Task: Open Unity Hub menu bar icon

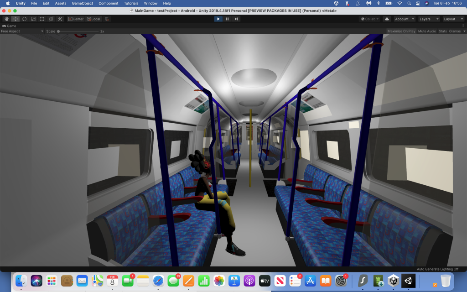Action: (336, 3)
